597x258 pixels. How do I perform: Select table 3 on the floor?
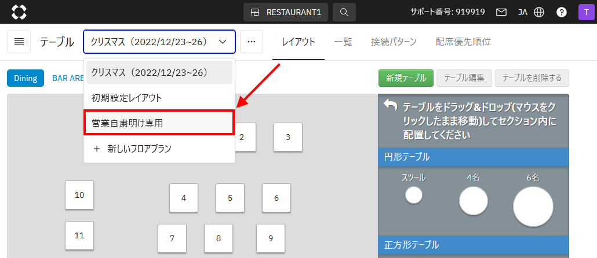click(x=288, y=137)
